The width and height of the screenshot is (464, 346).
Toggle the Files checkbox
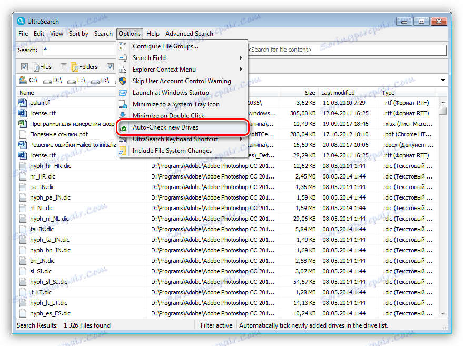coord(25,67)
